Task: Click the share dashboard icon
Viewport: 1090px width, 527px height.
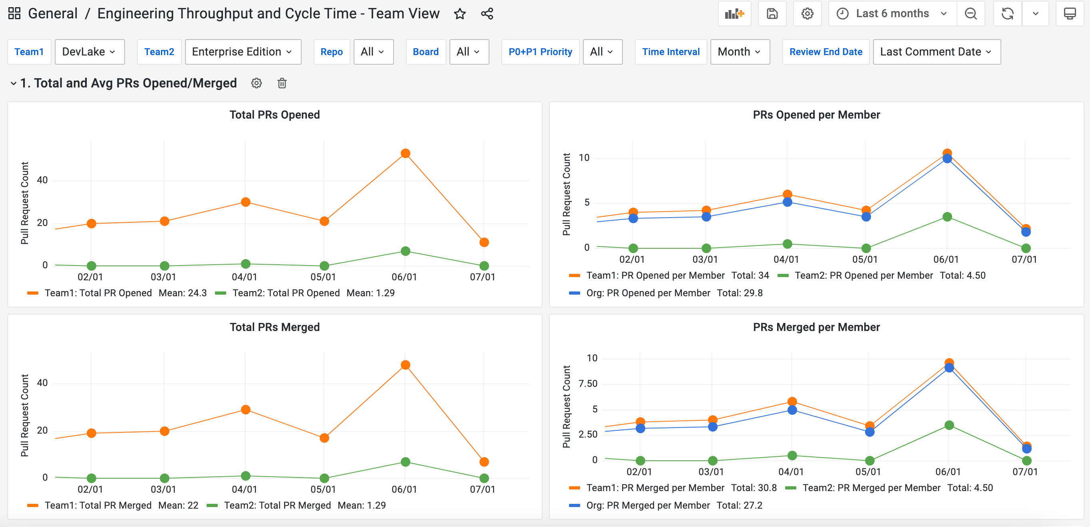Action: 487,14
